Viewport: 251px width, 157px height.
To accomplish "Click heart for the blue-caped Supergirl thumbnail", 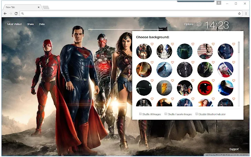I will 234,80.
